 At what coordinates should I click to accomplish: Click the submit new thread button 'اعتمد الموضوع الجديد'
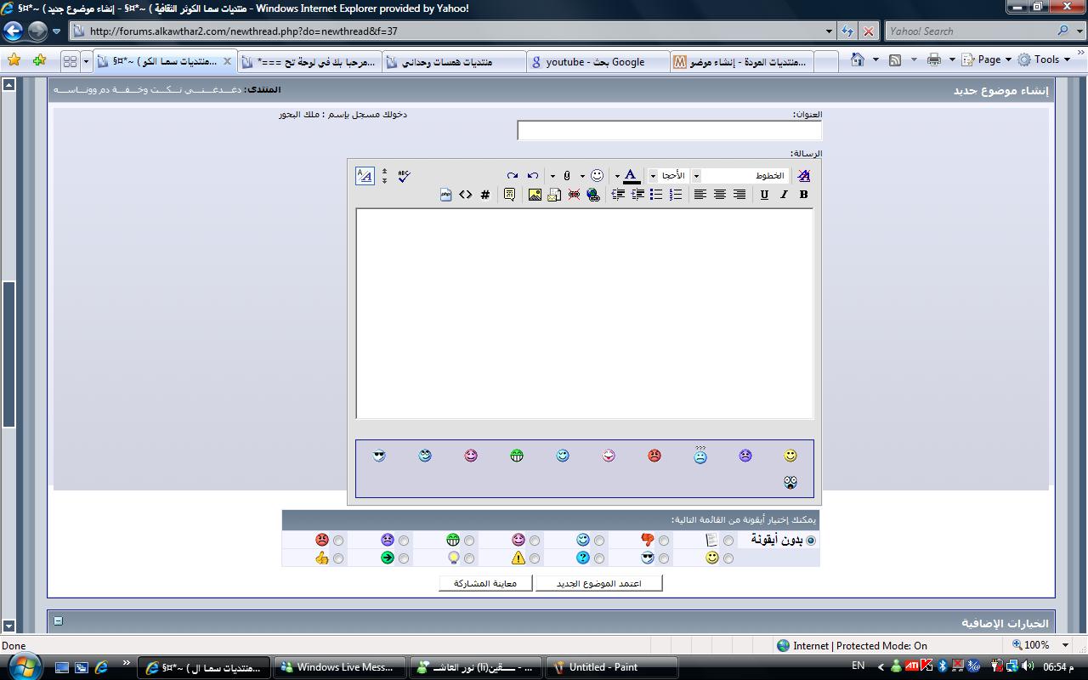tap(599, 583)
